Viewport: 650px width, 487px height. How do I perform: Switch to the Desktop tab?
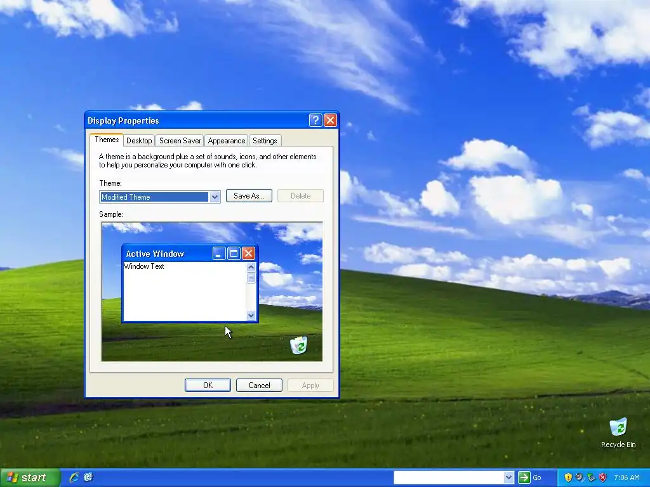tap(139, 141)
